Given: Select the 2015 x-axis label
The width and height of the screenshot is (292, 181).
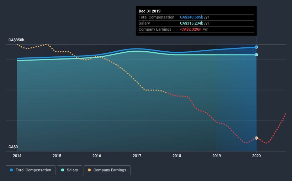Looking at the screenshot, I should coord(57,156).
